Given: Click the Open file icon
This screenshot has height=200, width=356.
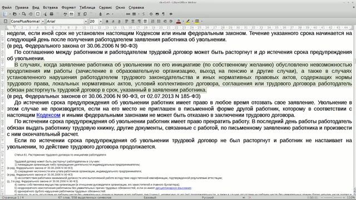Looking at the screenshot, I should click(x=14, y=14).
